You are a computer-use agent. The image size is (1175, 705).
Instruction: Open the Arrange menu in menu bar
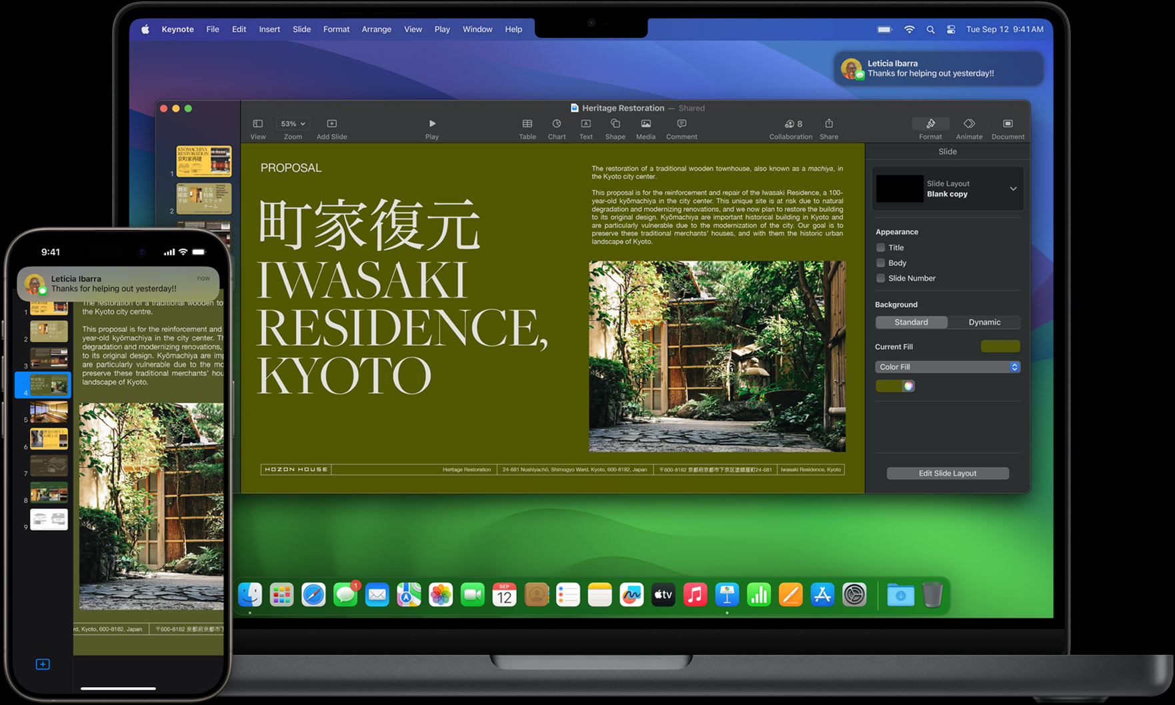(376, 29)
